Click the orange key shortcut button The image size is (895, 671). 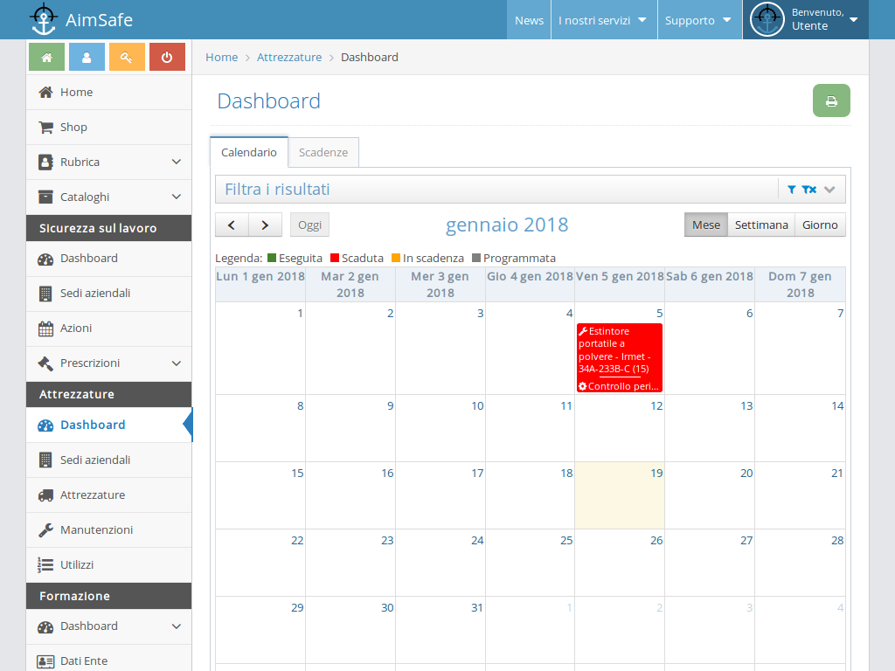[x=127, y=57]
